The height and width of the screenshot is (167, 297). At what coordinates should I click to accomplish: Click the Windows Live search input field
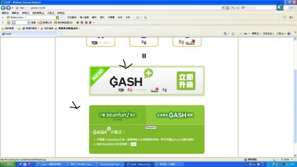click(40, 17)
